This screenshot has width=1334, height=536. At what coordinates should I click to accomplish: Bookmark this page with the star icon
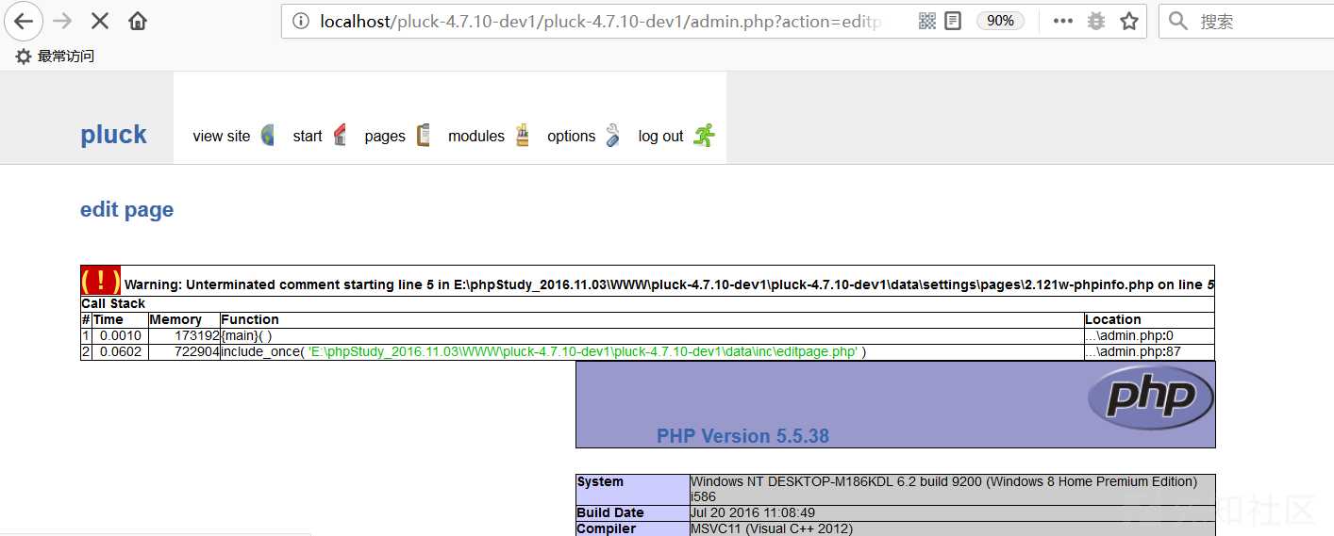pyautogui.click(x=1129, y=21)
